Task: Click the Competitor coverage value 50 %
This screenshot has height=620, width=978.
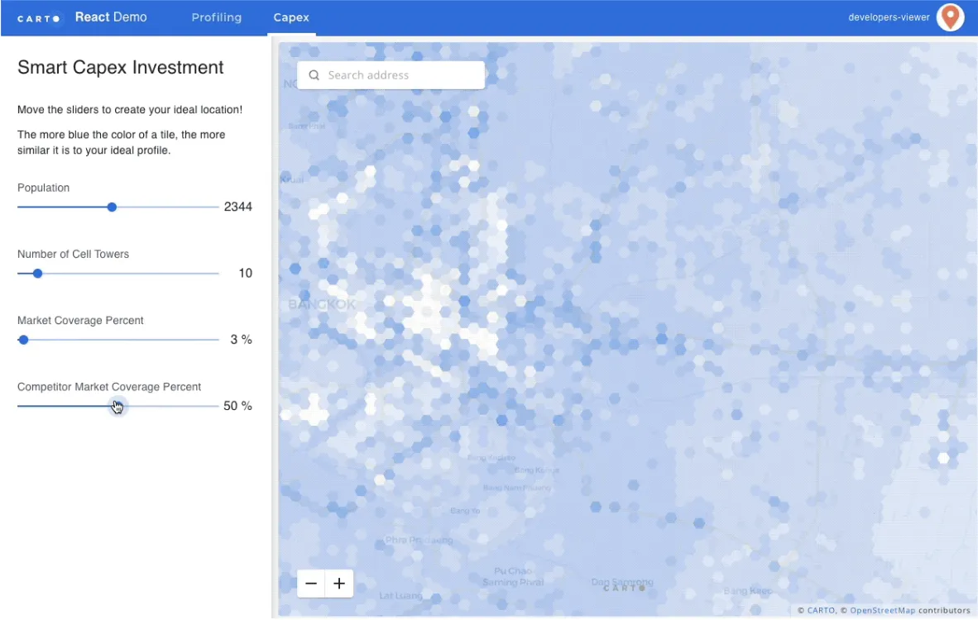Action: [237, 406]
